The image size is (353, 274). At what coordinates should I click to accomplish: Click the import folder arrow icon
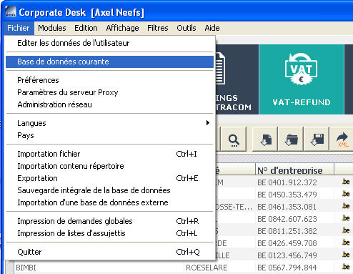[x=291, y=140]
